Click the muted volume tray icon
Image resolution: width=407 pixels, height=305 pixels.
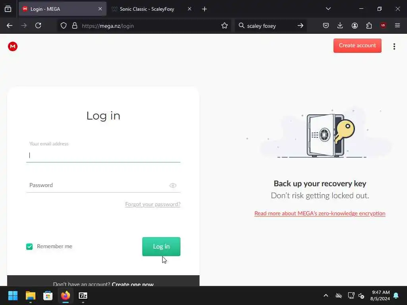[361, 295]
